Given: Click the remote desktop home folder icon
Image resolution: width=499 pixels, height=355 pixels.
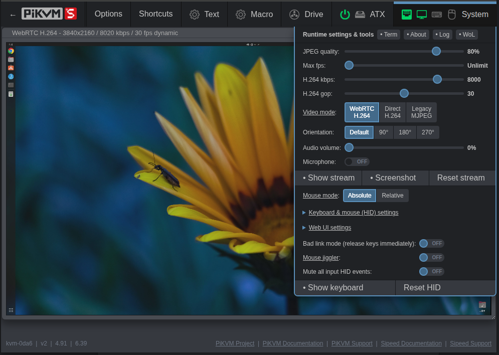Looking at the screenshot, I should click(x=482, y=305).
